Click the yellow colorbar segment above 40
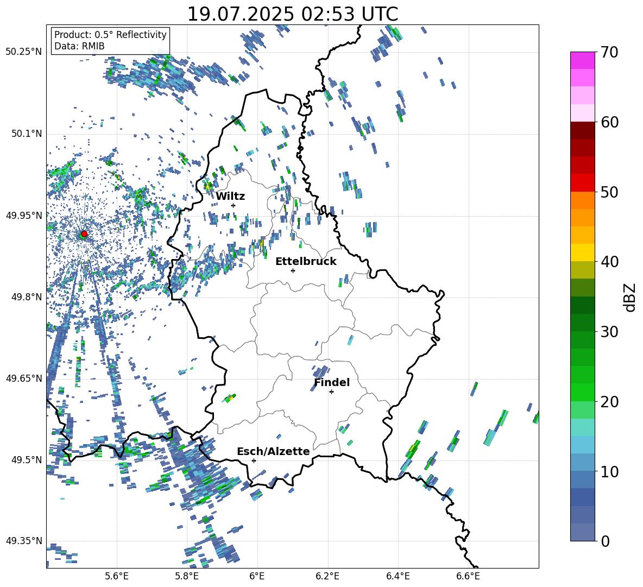 pos(583,253)
